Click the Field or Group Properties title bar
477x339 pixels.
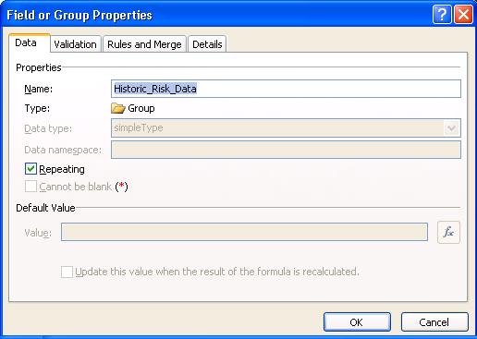pyautogui.click(x=215, y=15)
